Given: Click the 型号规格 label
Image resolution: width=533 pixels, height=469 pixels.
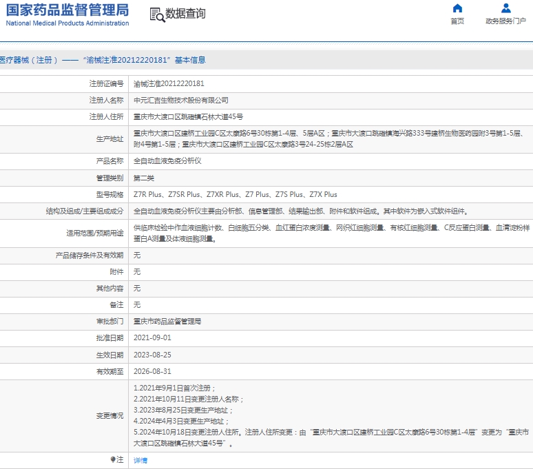Looking at the screenshot, I should 109,194.
